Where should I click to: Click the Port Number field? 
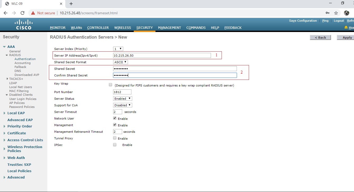tap(122, 92)
